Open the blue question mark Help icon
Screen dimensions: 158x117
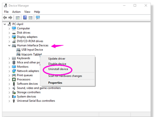pos(25,18)
